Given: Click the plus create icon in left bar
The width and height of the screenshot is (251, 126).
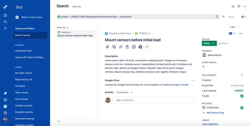Looking at the screenshot, I should 5,28.
